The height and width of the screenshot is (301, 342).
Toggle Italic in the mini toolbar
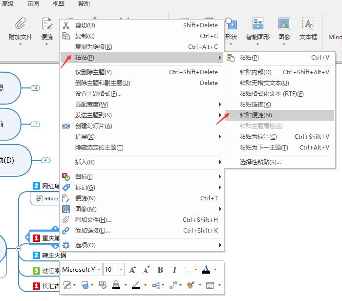[175, 270]
